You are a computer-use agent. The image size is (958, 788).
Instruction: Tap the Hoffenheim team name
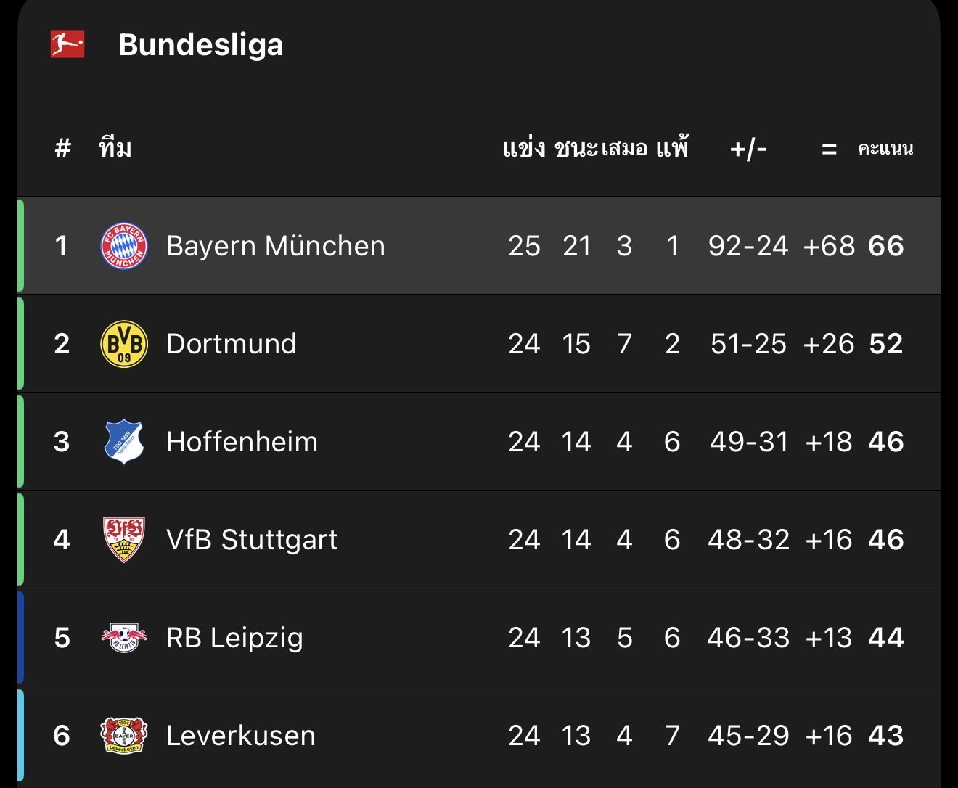[242, 442]
